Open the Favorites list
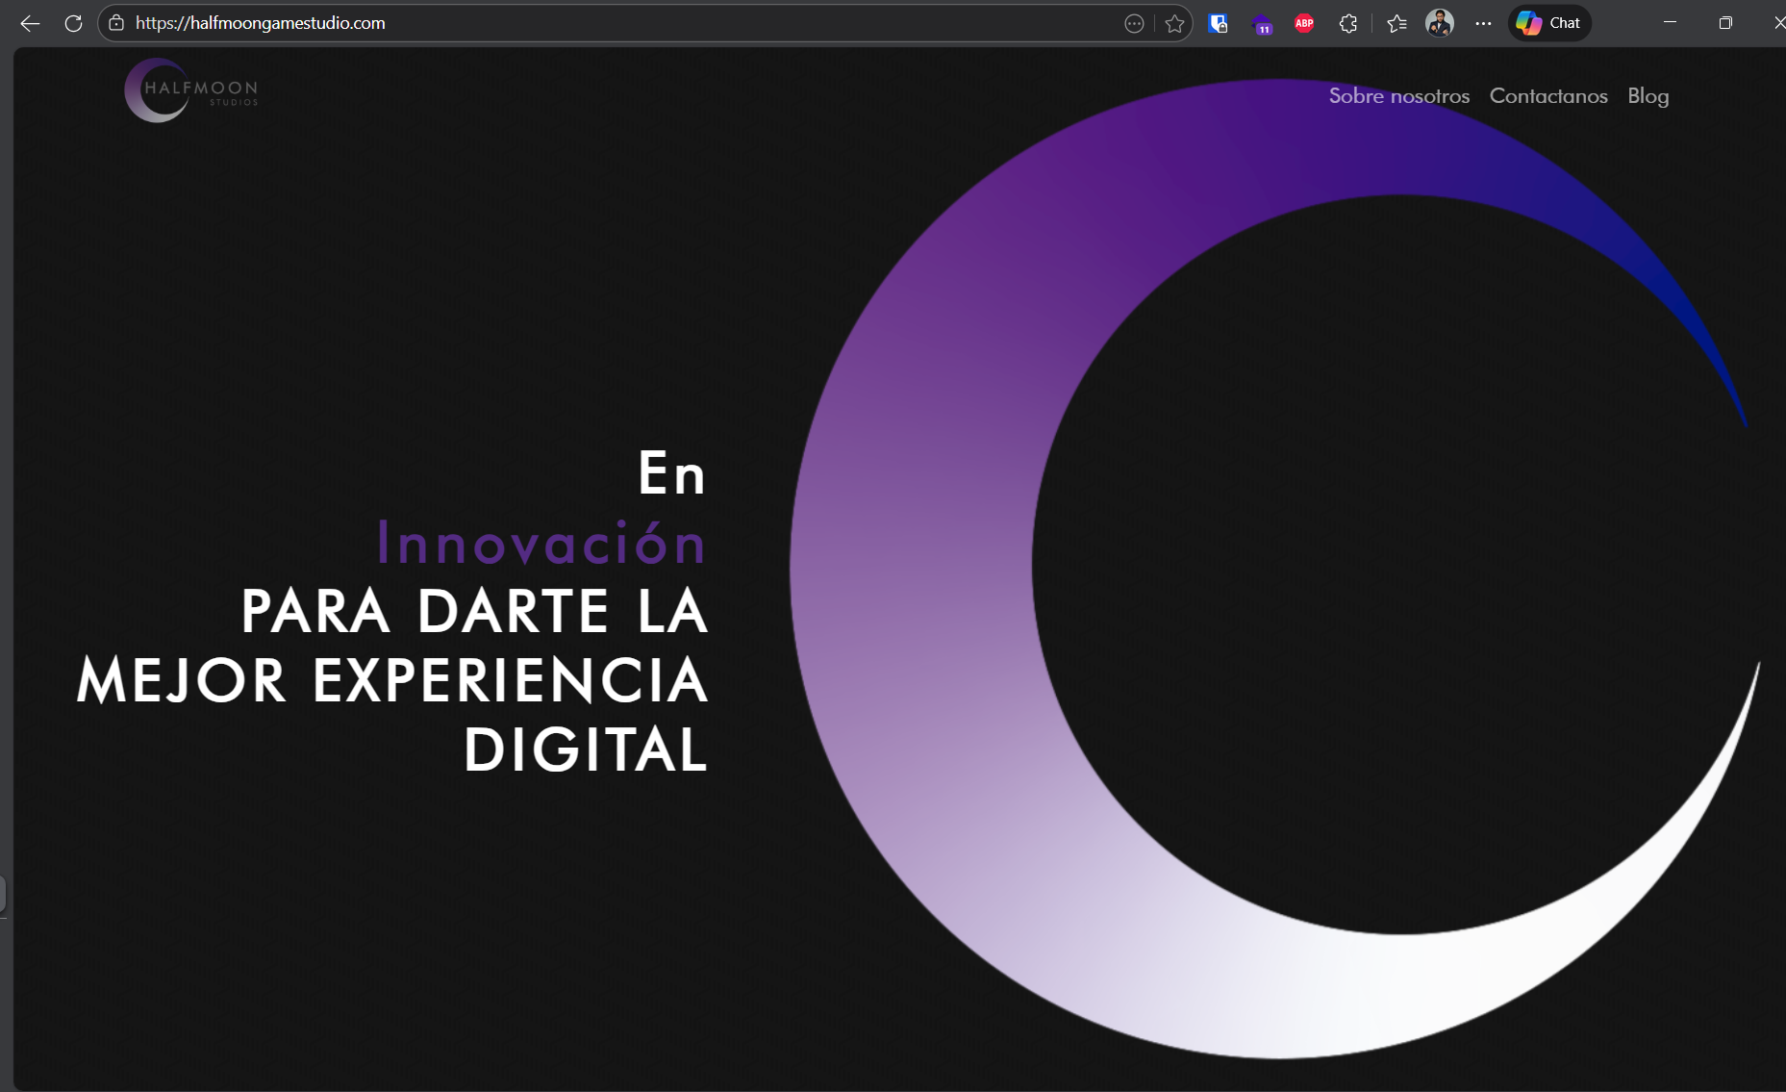The width and height of the screenshot is (1786, 1092). (x=1396, y=23)
